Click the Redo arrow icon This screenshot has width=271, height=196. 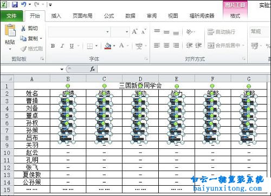pyautogui.click(x=37, y=4)
